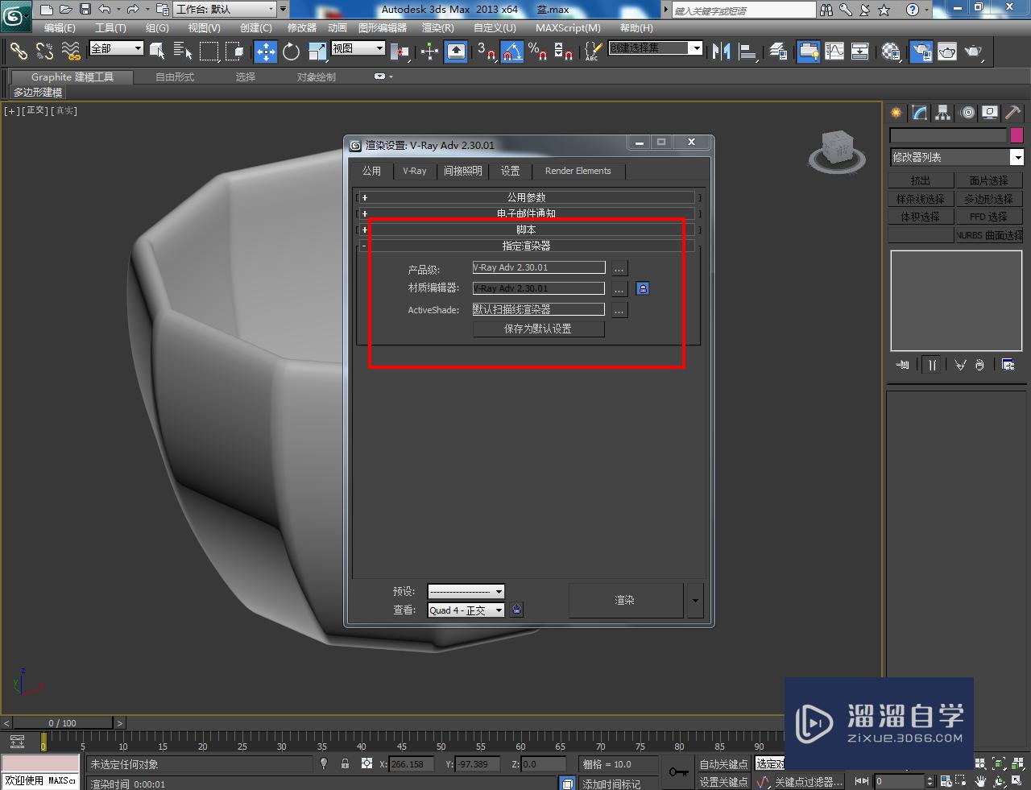Open the 全部 selection filter dropdown
Screen dimensions: 1031x790
[116, 48]
